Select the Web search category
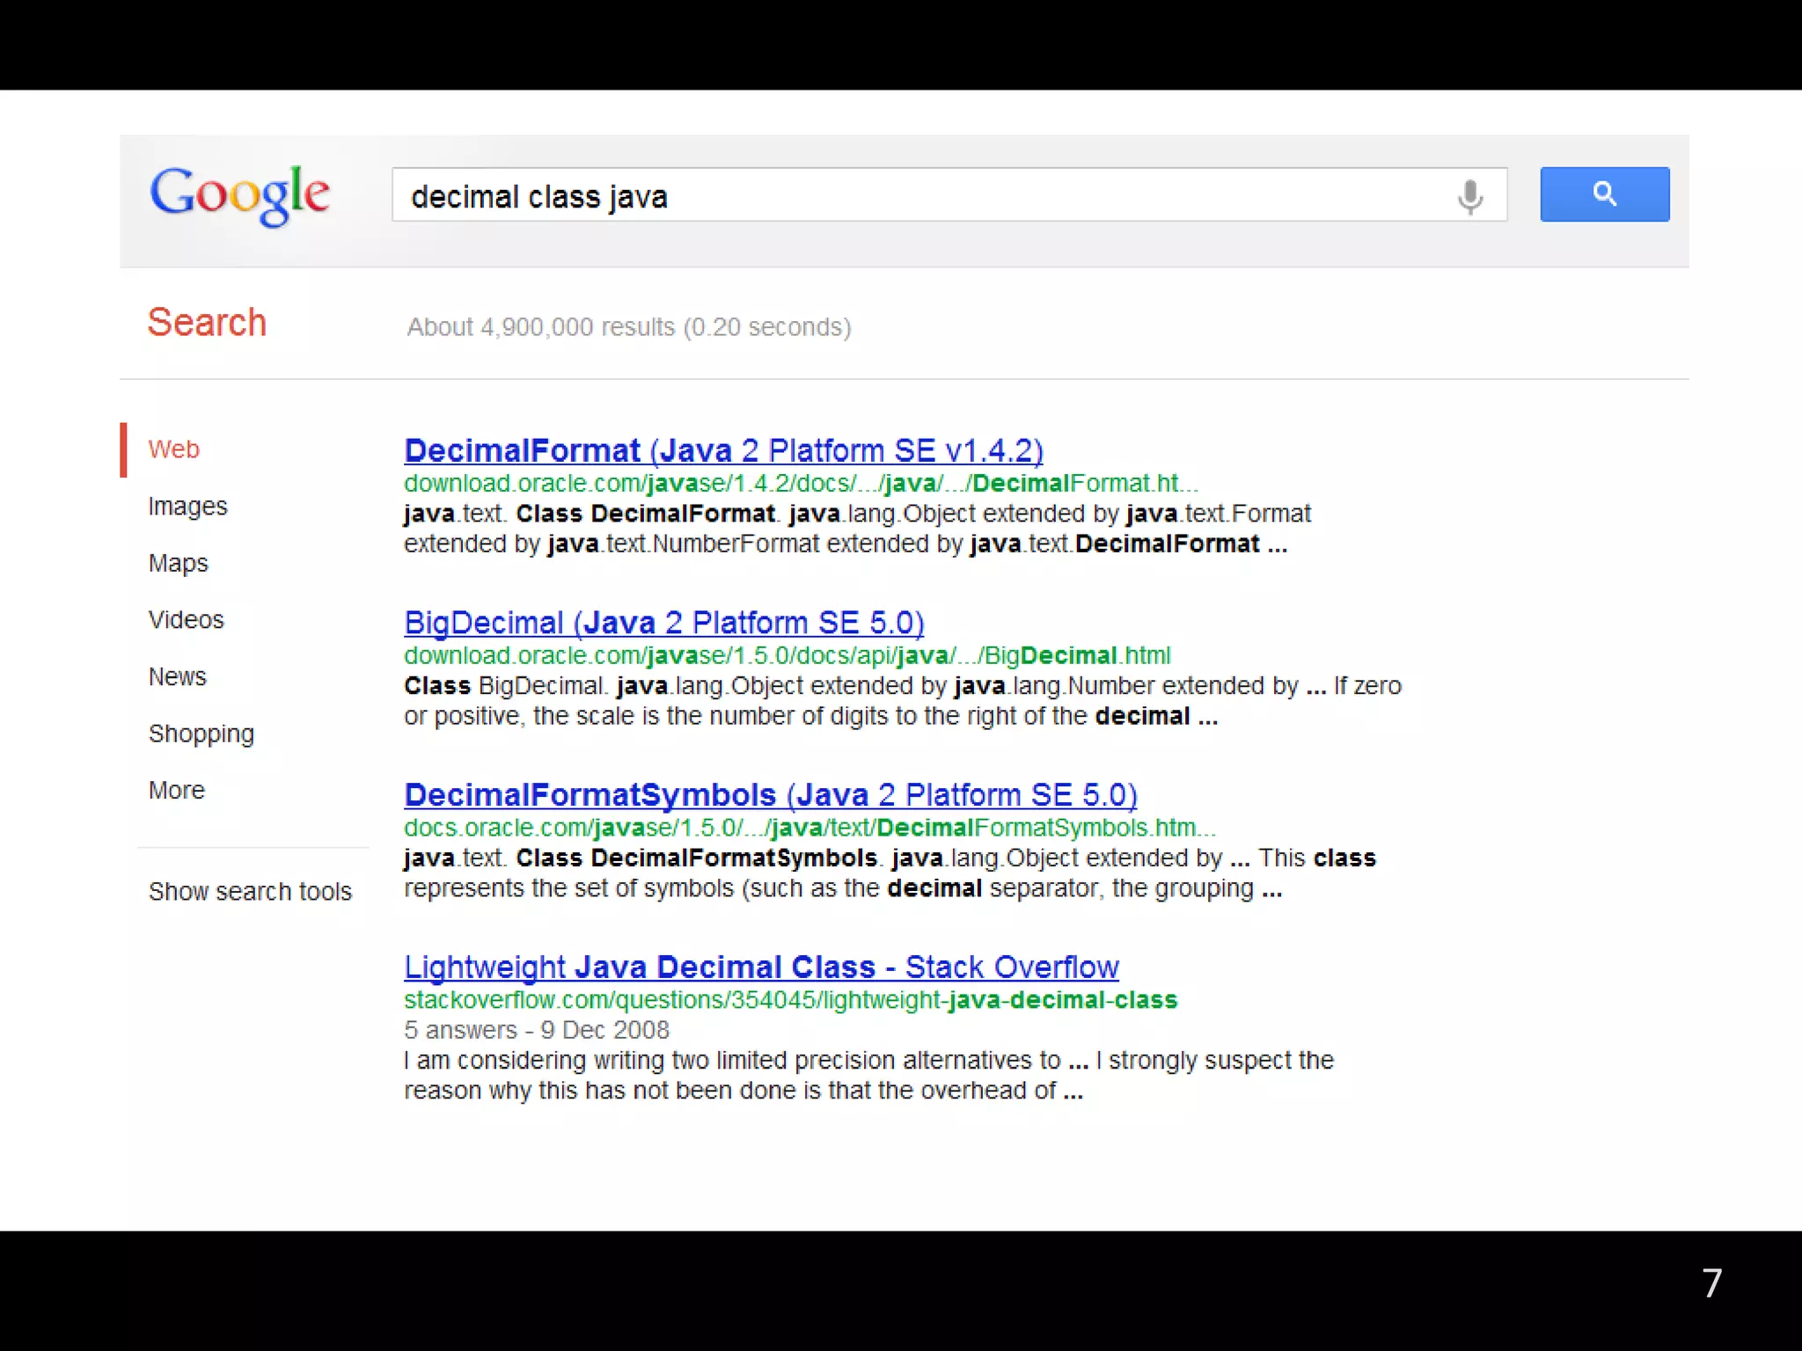The image size is (1802, 1351). [174, 449]
